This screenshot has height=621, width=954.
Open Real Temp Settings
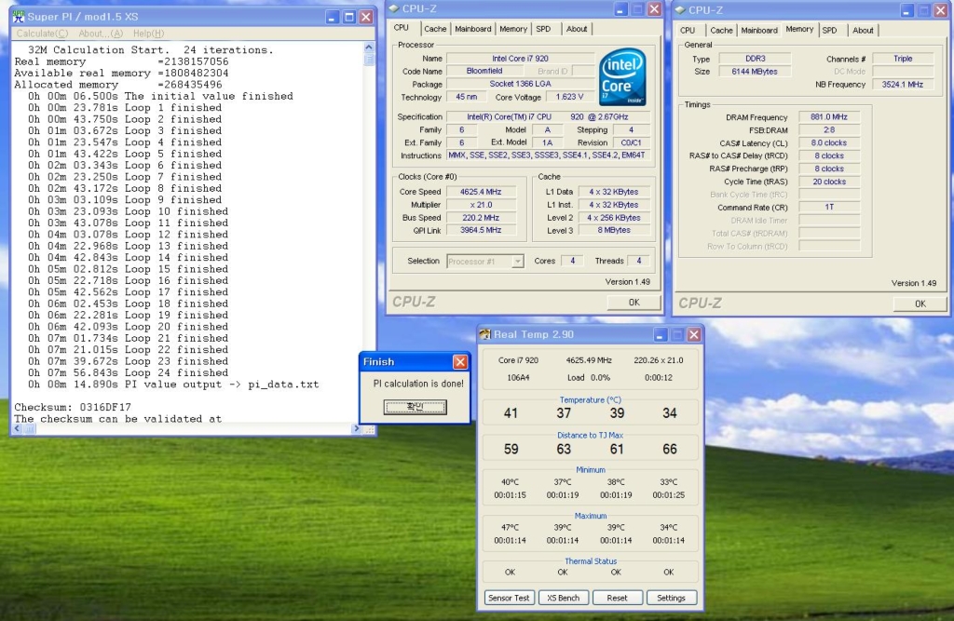671,598
